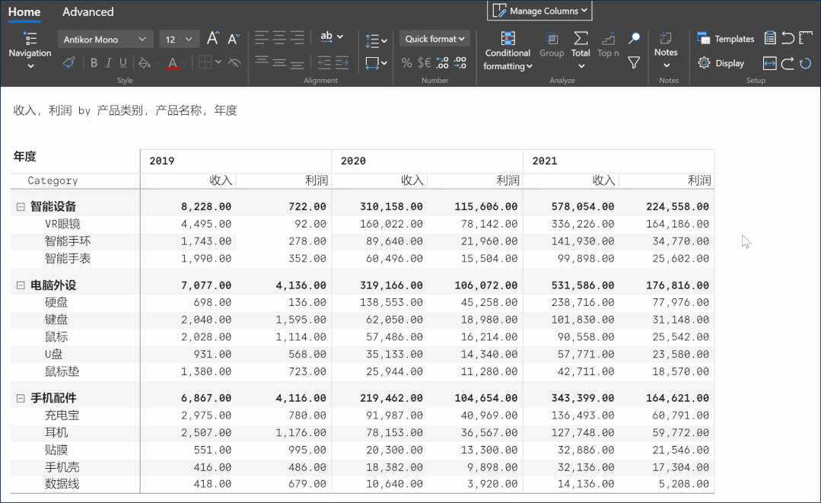Align text to top vertically

click(x=261, y=62)
